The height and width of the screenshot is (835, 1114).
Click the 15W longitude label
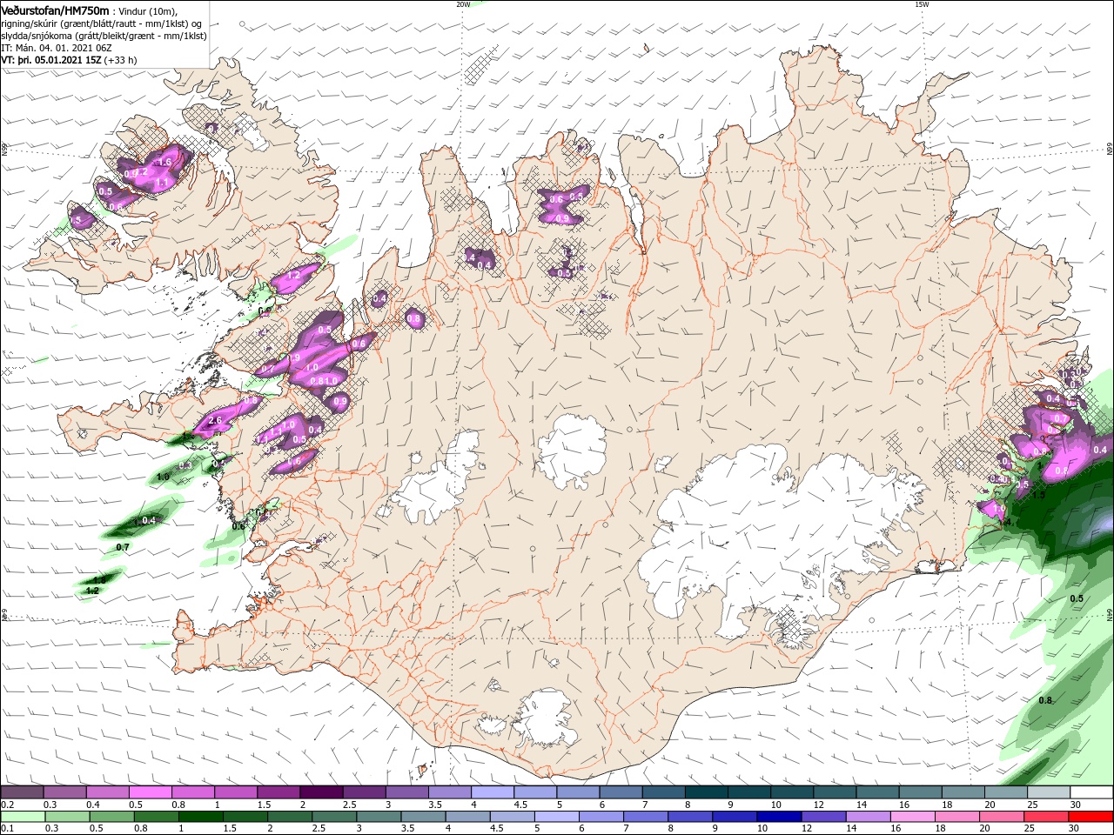tap(922, 4)
